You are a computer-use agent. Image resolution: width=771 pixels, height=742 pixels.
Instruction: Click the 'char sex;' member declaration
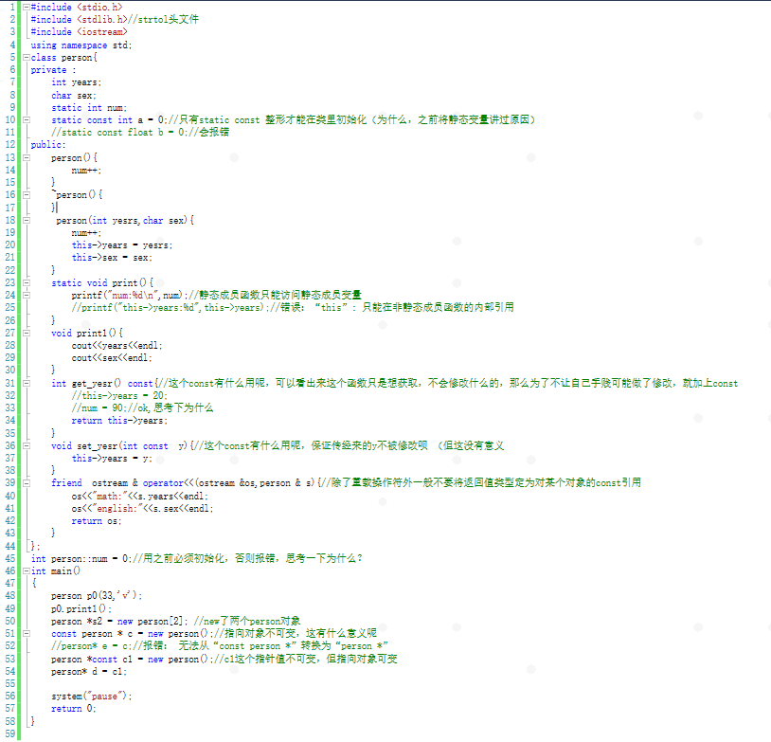click(x=74, y=95)
